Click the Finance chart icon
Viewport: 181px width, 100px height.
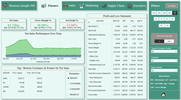44,6
